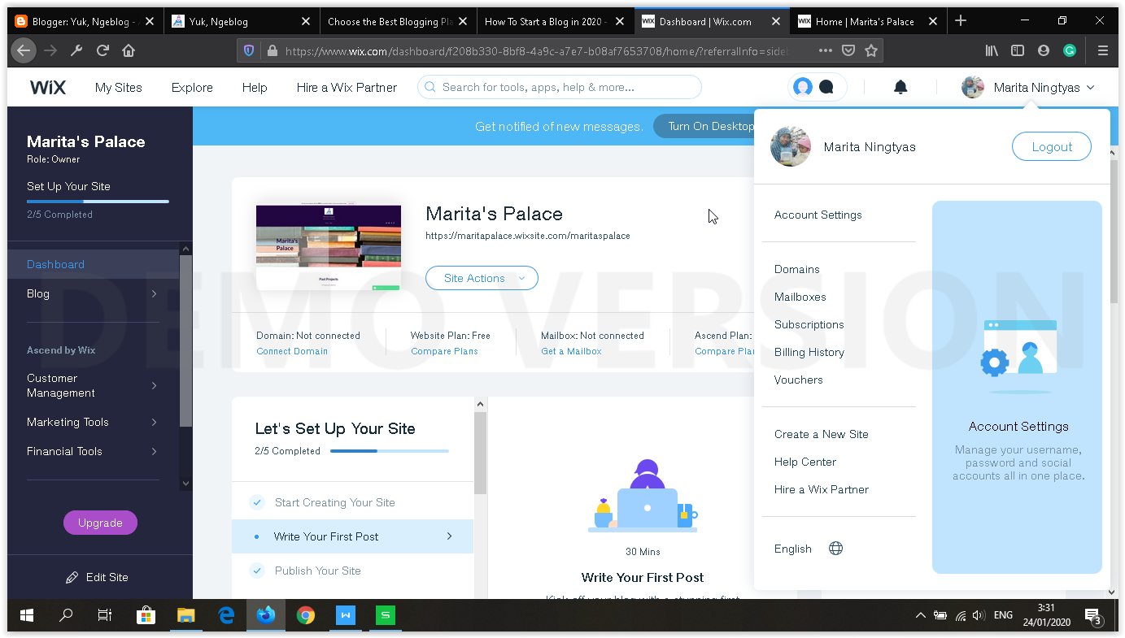
Task: Open File Explorer from taskbar
Action: click(x=185, y=615)
